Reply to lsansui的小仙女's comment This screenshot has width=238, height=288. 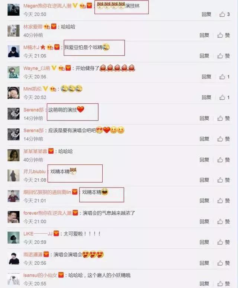click(x=205, y=284)
